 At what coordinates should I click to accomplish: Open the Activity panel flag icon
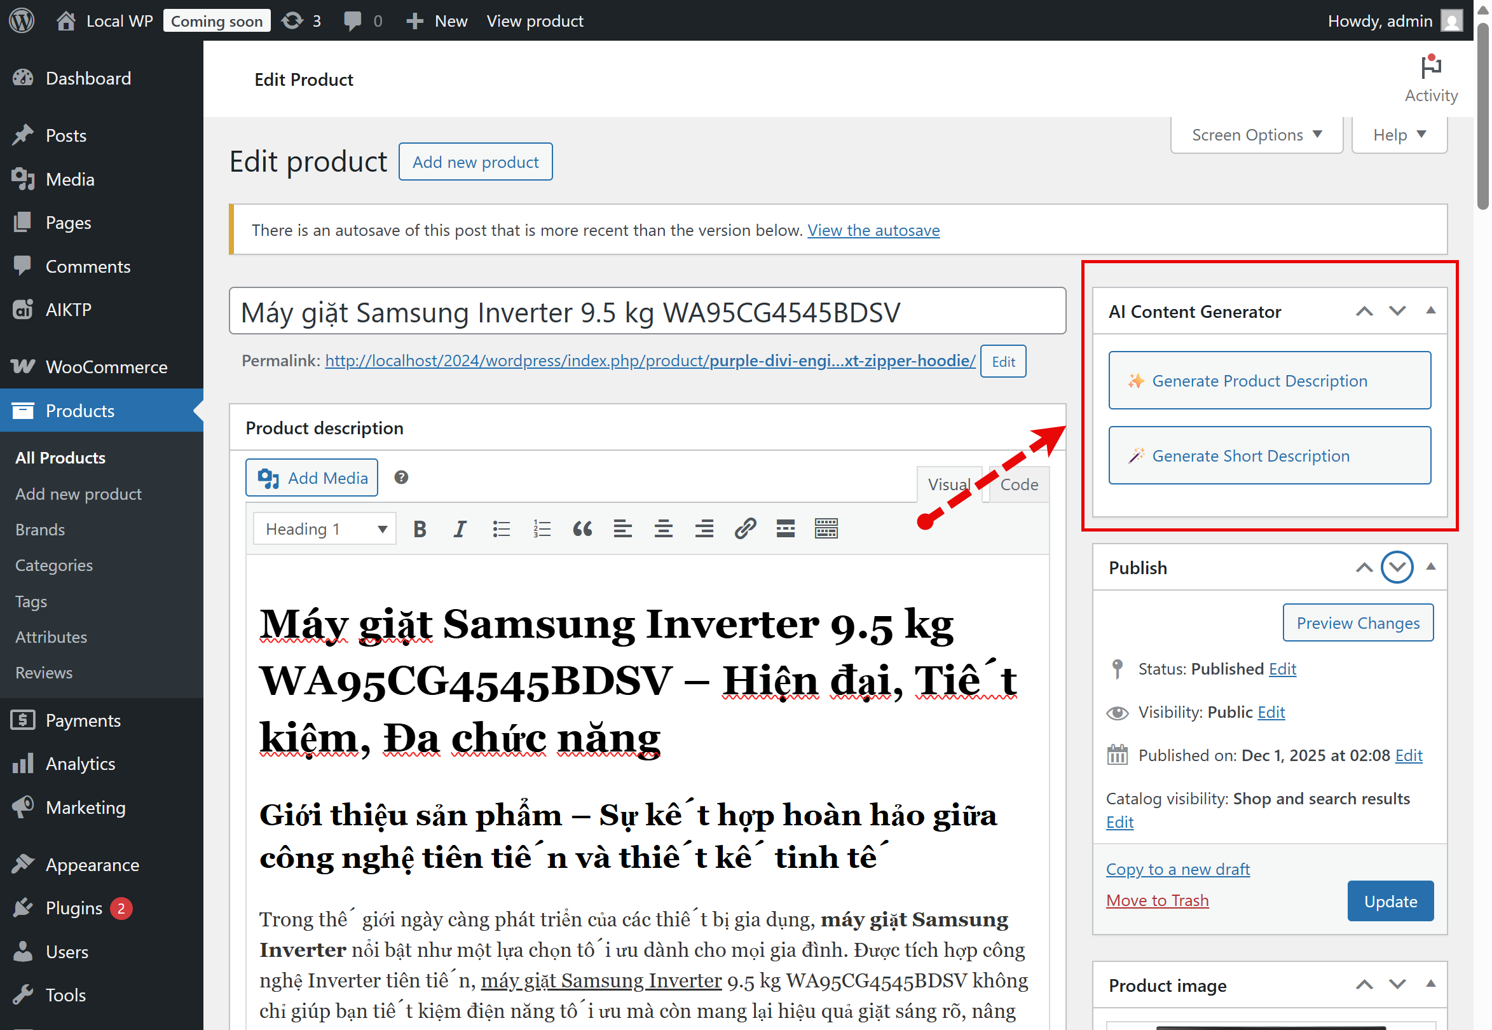click(1431, 67)
